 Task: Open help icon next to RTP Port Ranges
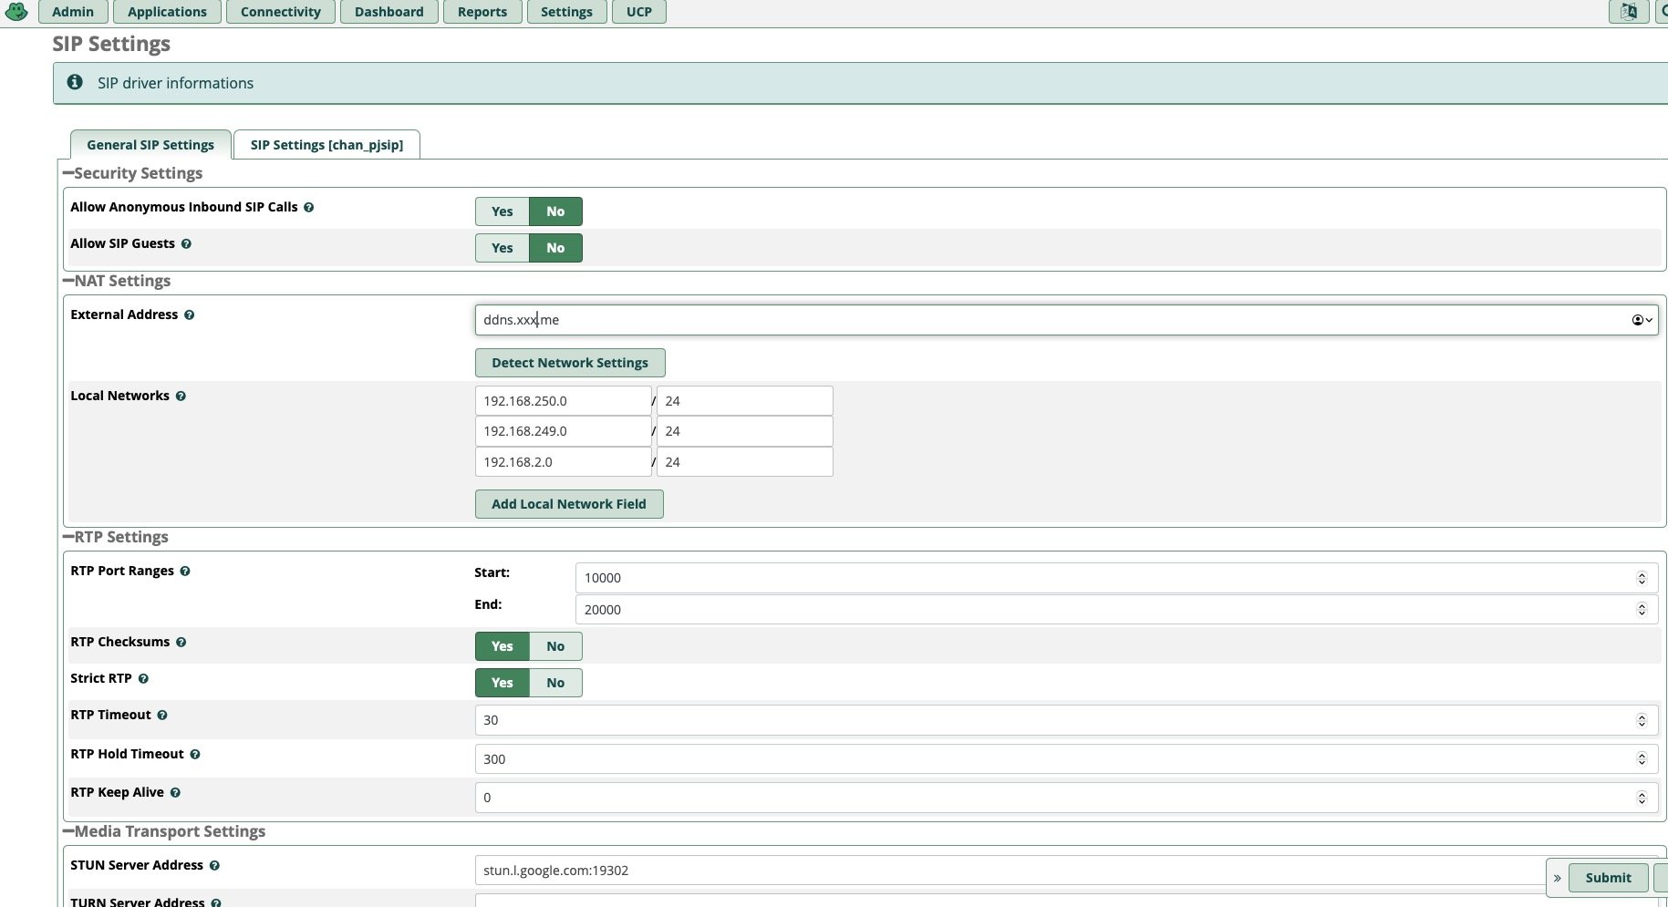click(185, 571)
